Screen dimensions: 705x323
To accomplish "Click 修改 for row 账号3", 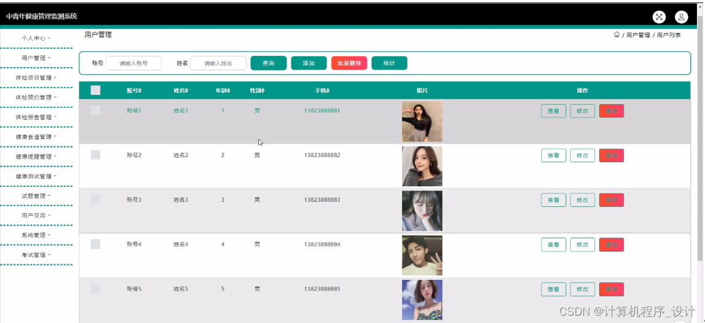I will tap(582, 200).
